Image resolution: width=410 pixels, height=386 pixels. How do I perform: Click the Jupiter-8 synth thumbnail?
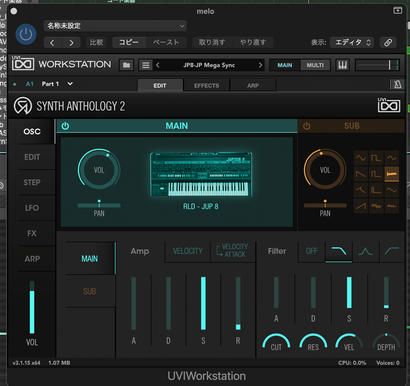point(201,174)
